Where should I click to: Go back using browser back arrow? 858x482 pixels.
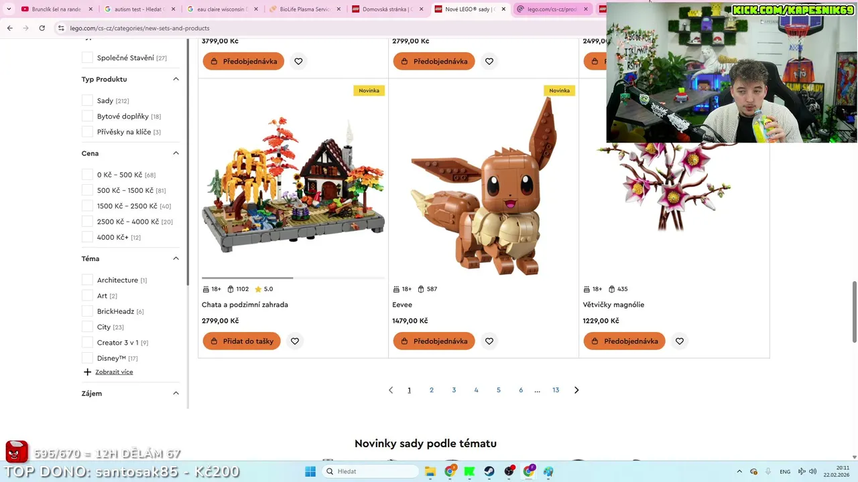pos(9,28)
